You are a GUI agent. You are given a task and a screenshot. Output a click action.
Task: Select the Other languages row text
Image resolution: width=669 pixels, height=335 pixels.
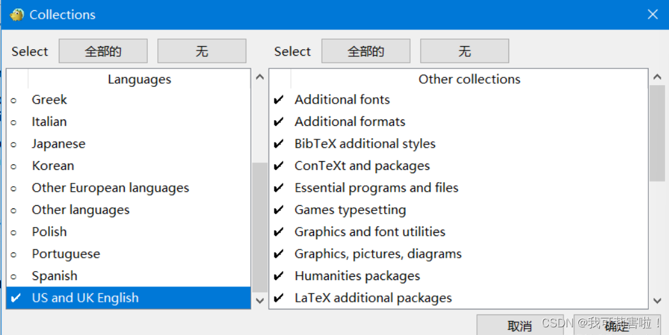tap(80, 210)
